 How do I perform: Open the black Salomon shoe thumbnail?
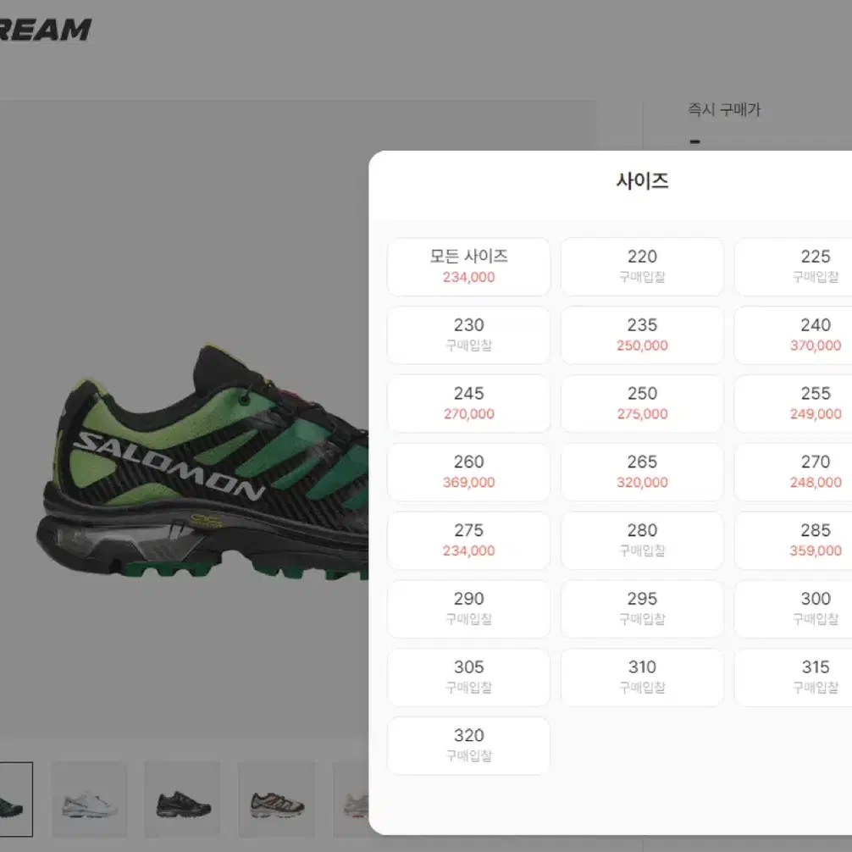(x=183, y=799)
